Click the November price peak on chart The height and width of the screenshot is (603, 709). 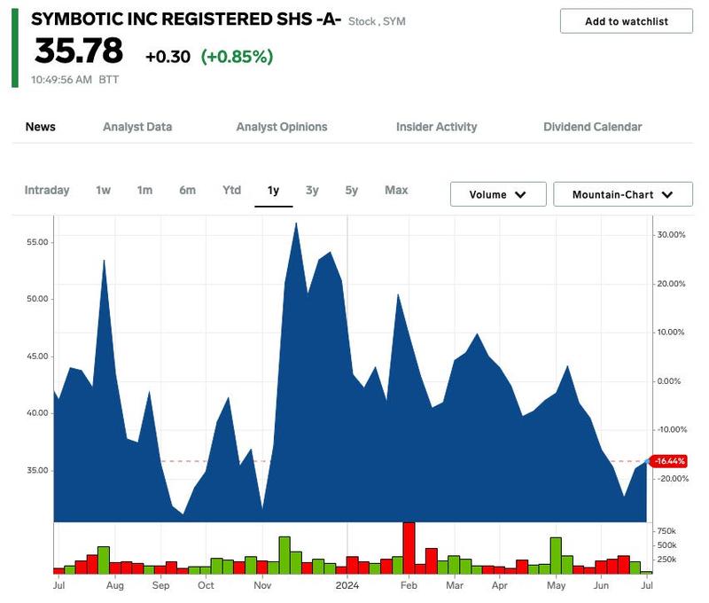(295, 223)
